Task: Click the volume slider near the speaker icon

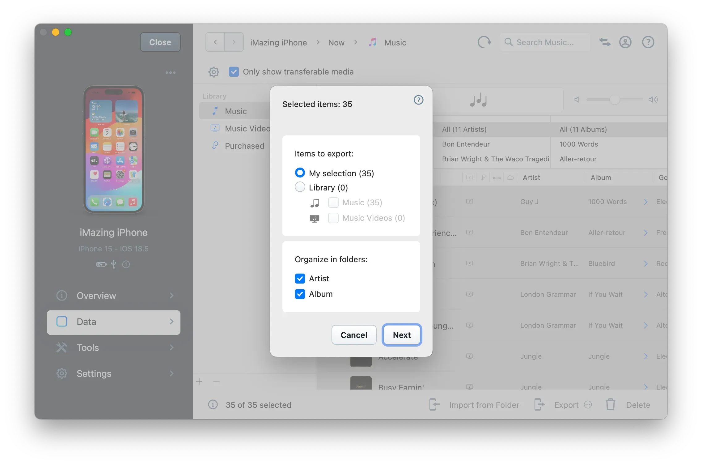Action: pos(615,100)
